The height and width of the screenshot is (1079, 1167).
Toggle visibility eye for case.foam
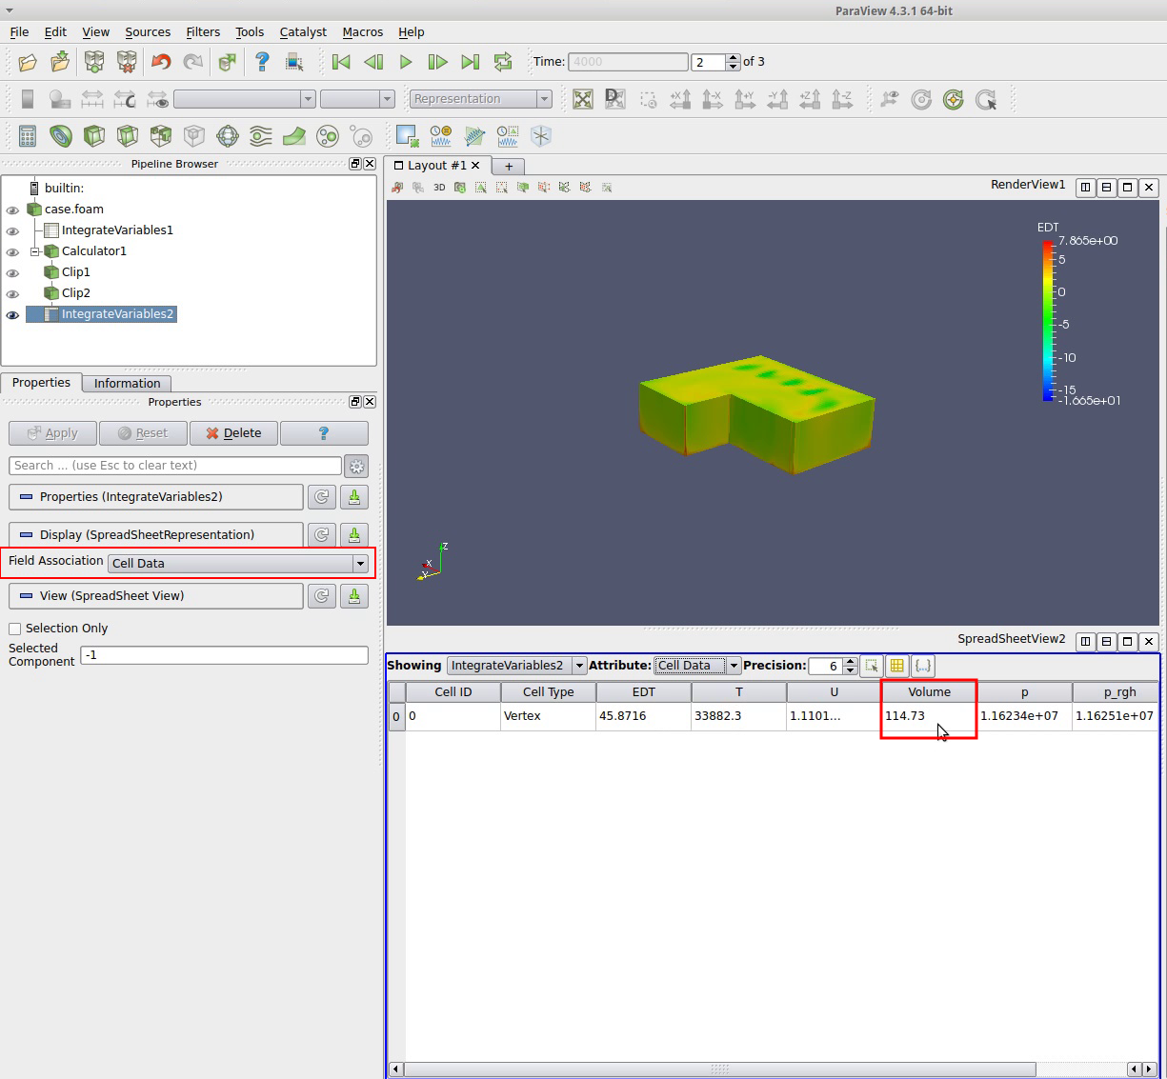[12, 210]
